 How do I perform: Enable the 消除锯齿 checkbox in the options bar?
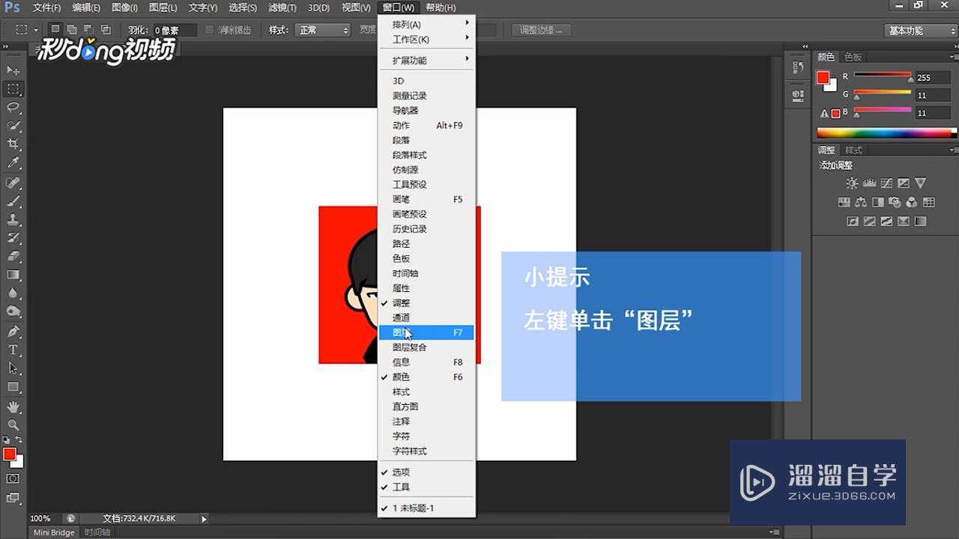click(x=208, y=30)
